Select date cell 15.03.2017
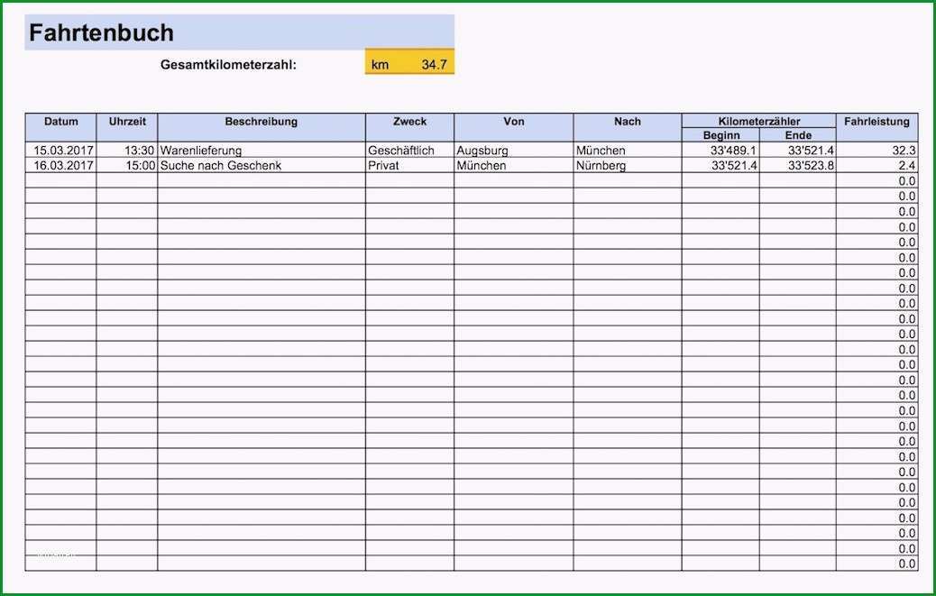This screenshot has width=936, height=596. click(61, 150)
